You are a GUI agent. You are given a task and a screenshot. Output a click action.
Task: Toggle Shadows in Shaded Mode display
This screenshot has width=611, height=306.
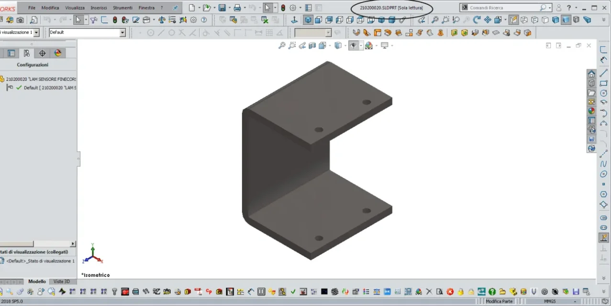coord(577,20)
